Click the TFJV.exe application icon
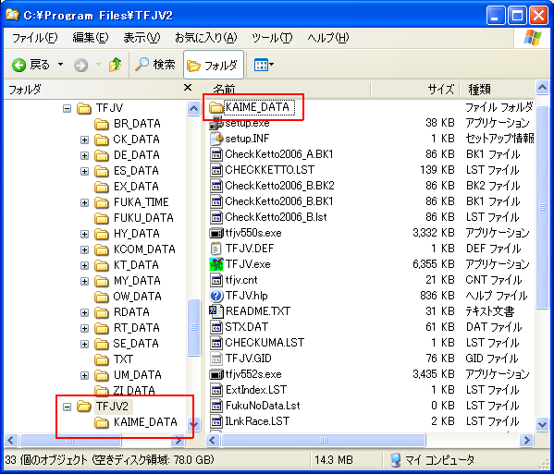Viewport: 554px width, 474px height. coord(215,264)
